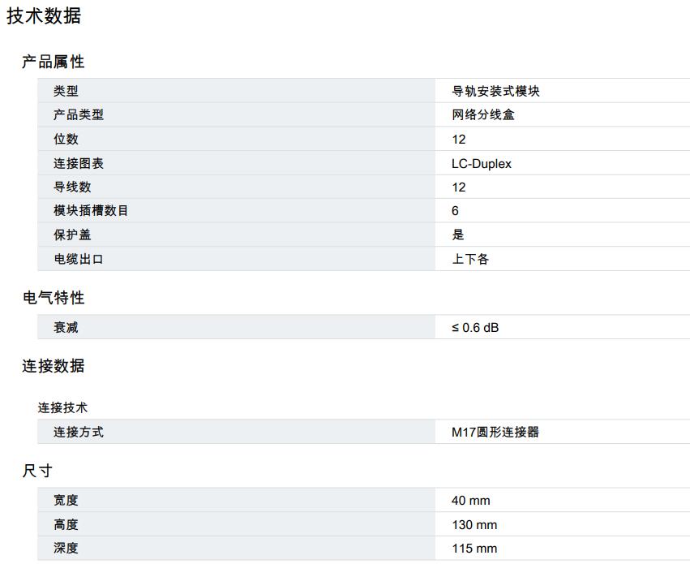This screenshot has height=564, width=690.
Task: Select the value 导轨安装式模块
Action: click(495, 91)
